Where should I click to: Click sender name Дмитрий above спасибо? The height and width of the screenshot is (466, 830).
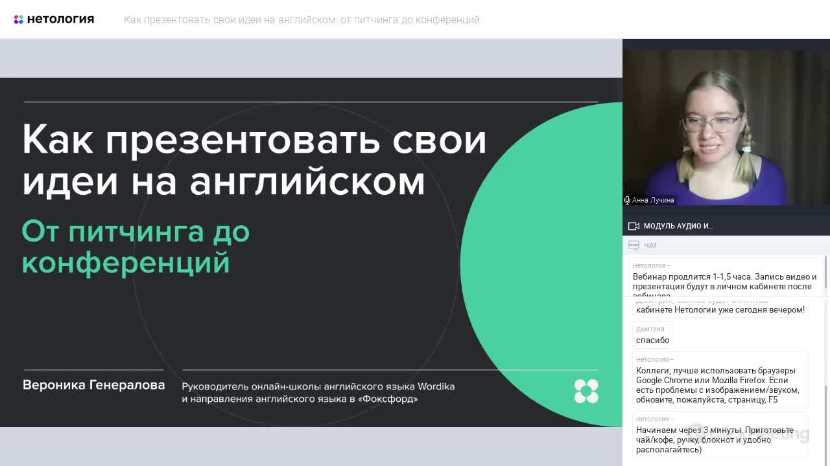coord(650,329)
